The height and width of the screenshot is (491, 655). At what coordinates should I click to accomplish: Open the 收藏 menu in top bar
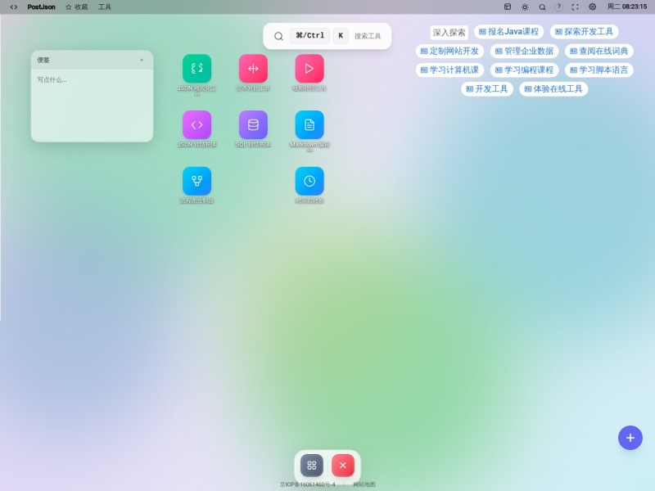point(77,7)
